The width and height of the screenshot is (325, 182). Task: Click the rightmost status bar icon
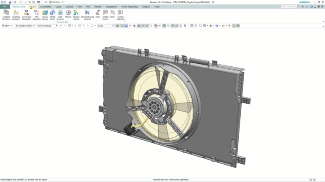[314, 180]
